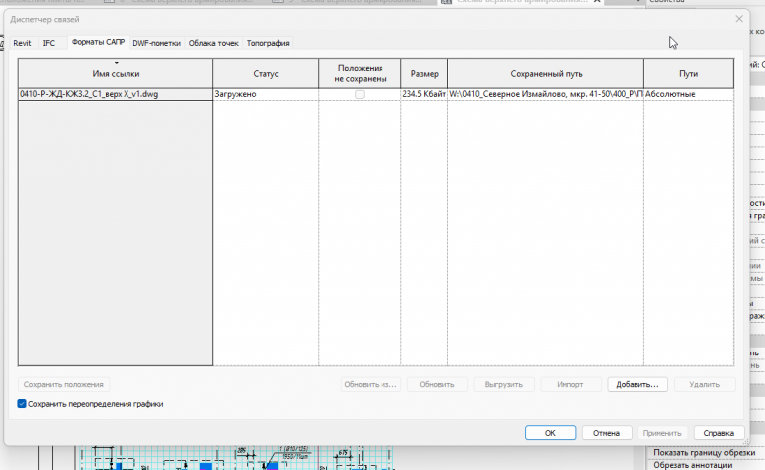This screenshot has height=470, width=765.
Task: Click the Импорт button
Action: [x=570, y=384]
